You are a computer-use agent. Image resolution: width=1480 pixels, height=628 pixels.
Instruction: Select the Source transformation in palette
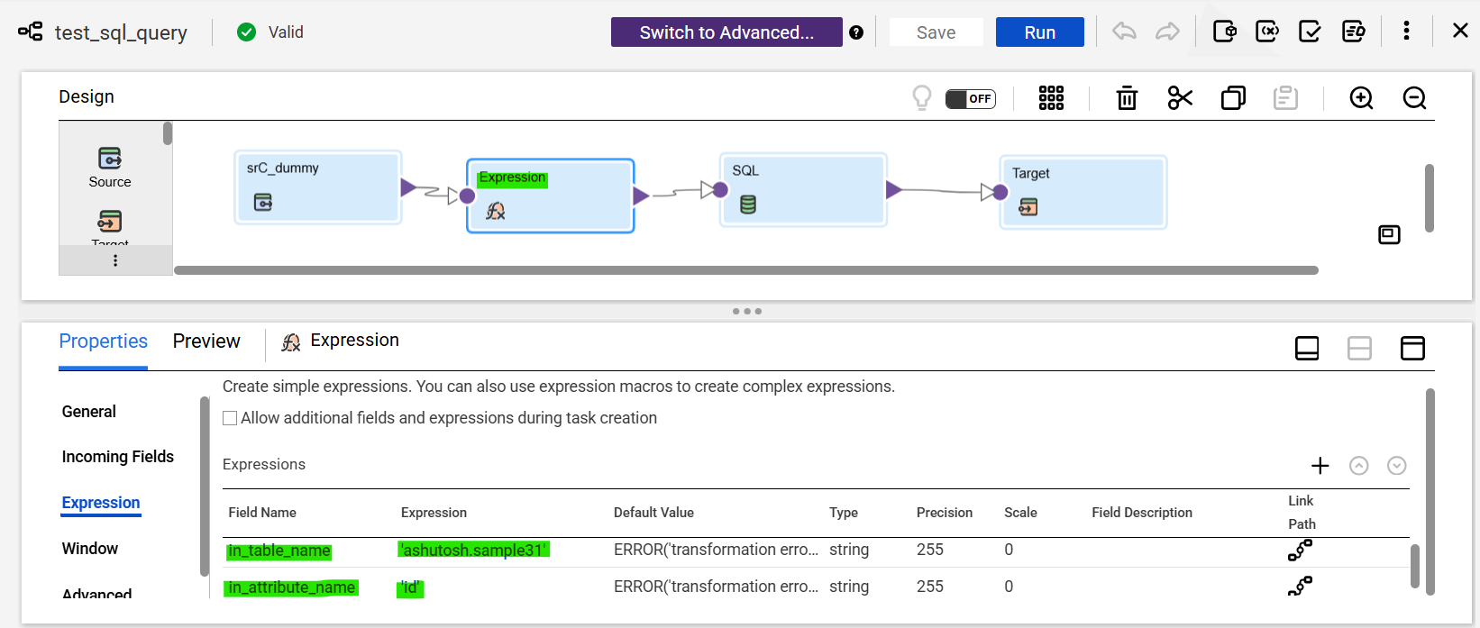tap(110, 168)
